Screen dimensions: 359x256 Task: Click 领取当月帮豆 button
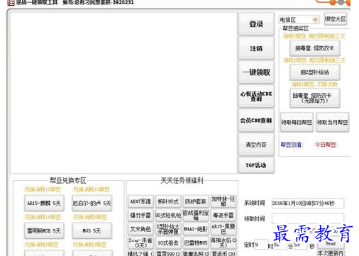tap(332, 122)
